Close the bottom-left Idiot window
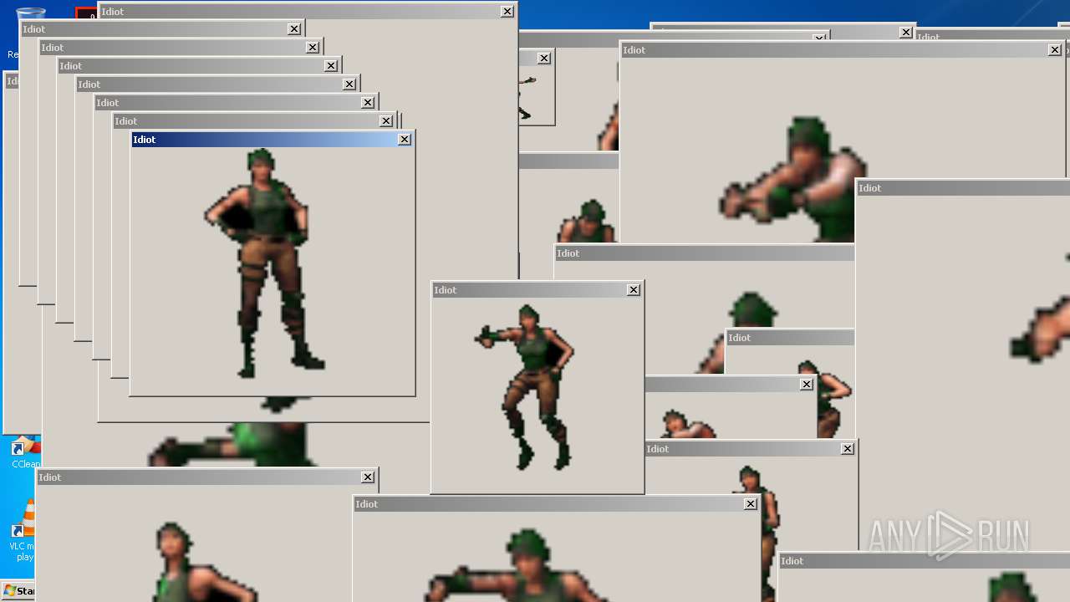Screen dimensions: 1070x602 tap(368, 477)
